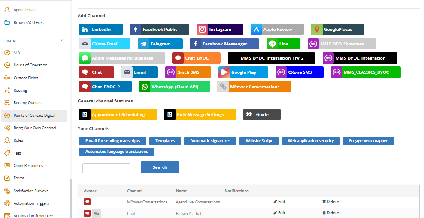Open Appointment Scheduling feature

[118, 115]
